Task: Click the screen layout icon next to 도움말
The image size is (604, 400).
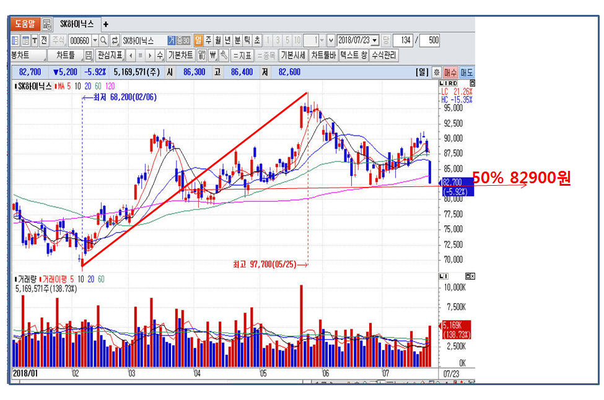Action: [x=47, y=24]
